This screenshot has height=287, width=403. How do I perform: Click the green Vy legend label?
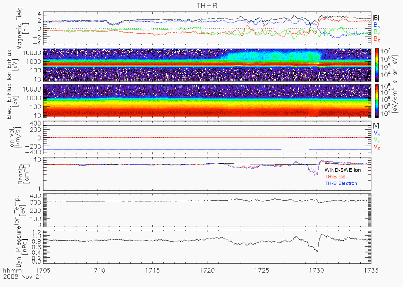(376, 139)
